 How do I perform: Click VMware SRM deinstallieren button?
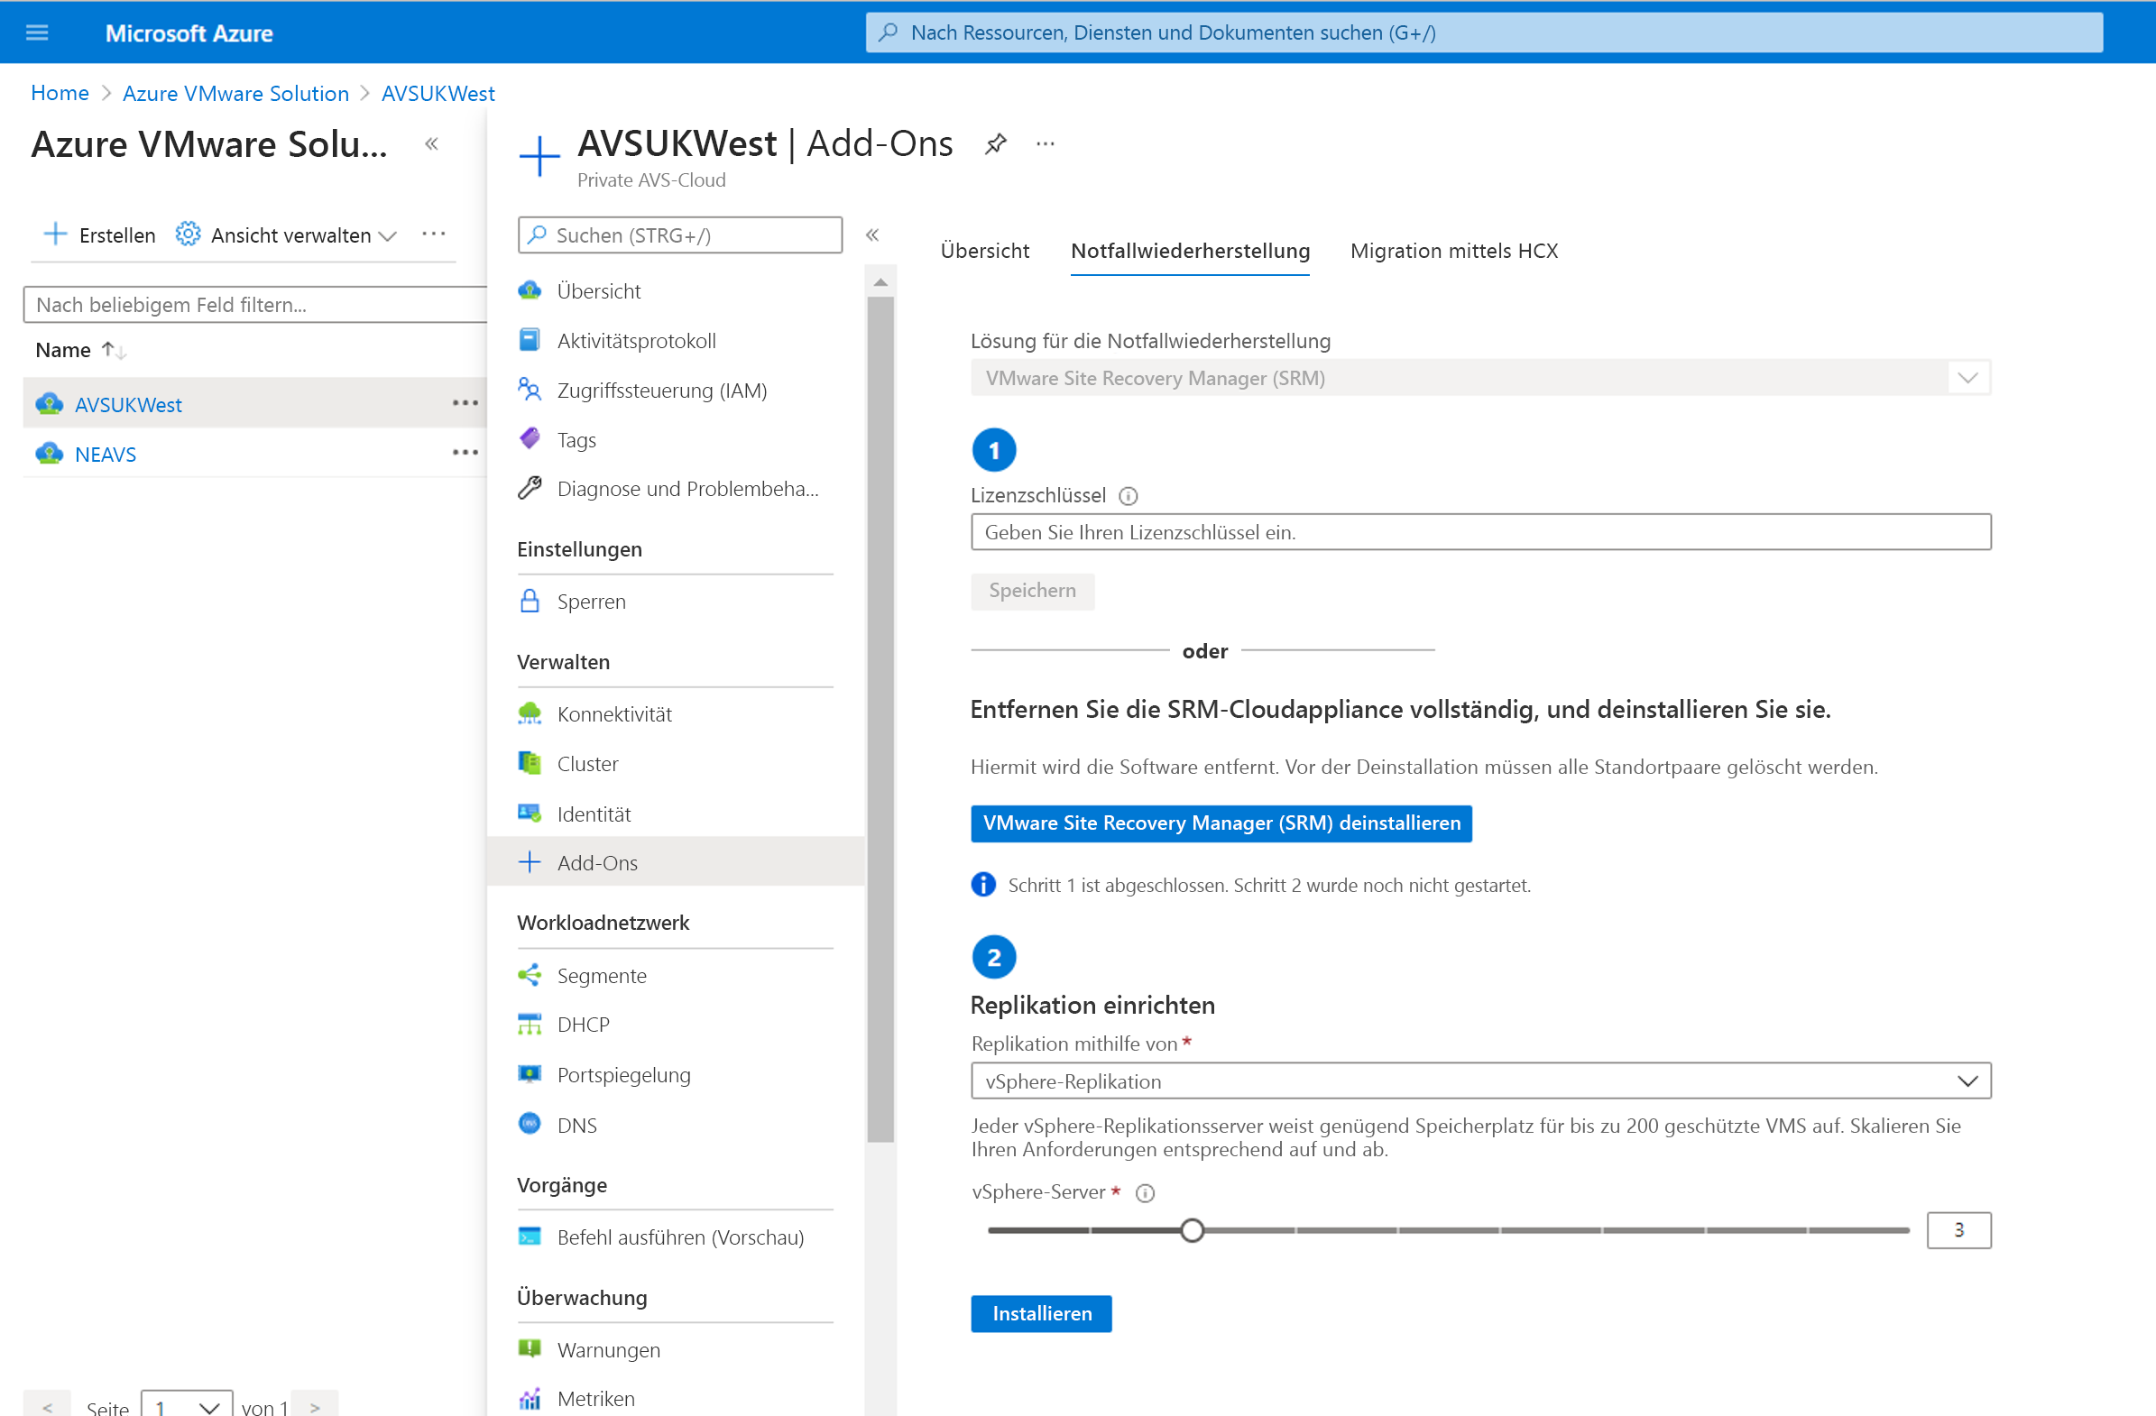(x=1221, y=823)
